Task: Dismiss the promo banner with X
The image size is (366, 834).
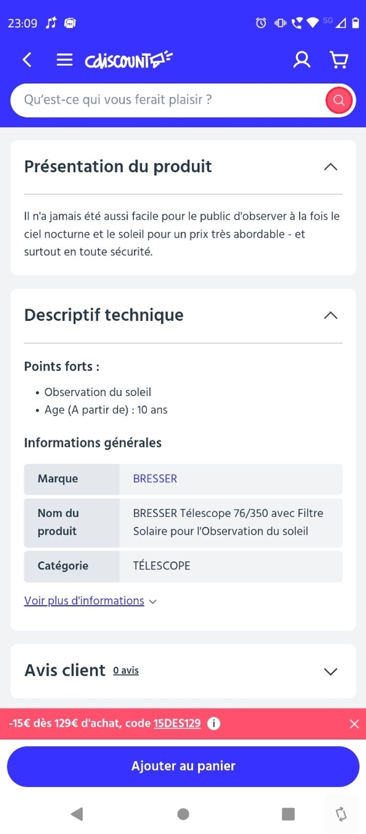Action: 354,724
